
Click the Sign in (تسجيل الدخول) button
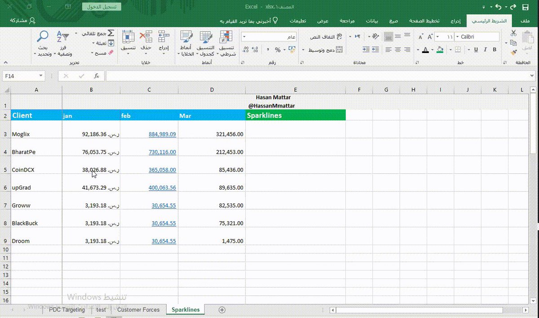pos(102,6)
